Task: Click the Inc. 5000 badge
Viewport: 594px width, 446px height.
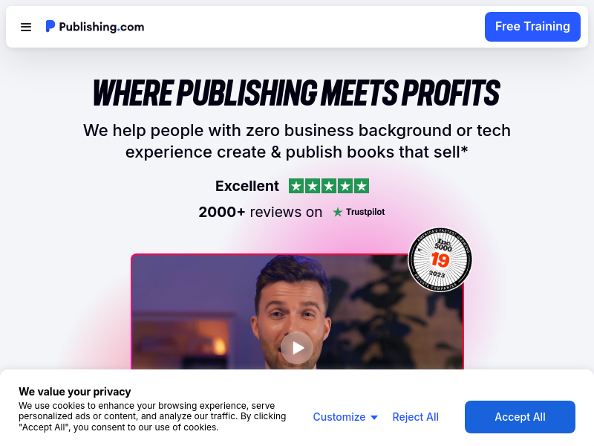Action: (440, 259)
